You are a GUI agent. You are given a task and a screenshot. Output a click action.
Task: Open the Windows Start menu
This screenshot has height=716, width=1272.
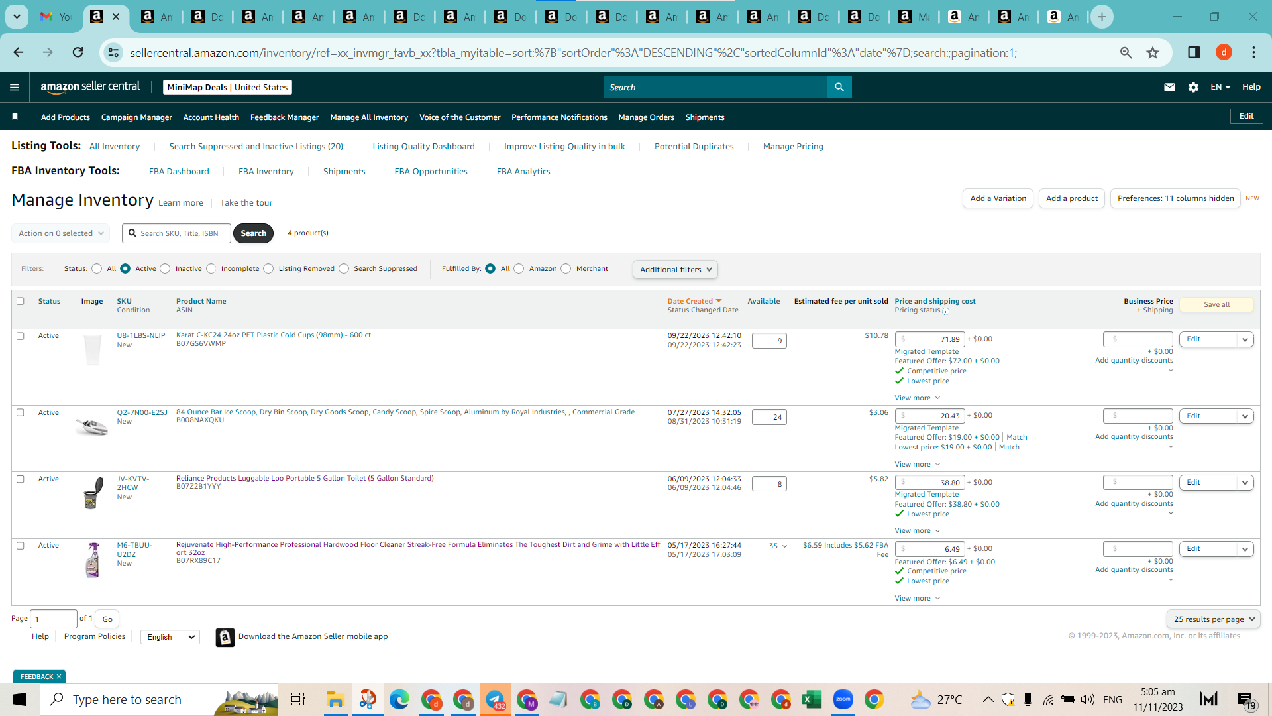pyautogui.click(x=20, y=699)
